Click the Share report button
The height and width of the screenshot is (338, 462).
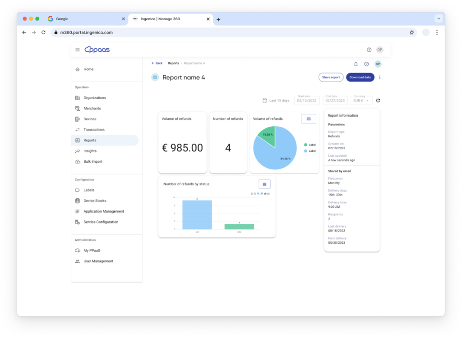coord(331,78)
